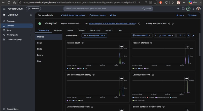203x111 pixels.
Task: Show help for End-to-end request latency
Action: (x=93, y=75)
